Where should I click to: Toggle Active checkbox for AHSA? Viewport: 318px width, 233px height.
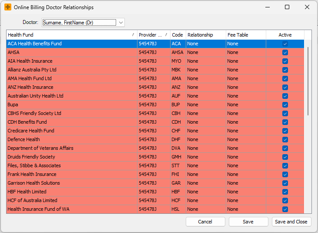(285, 53)
